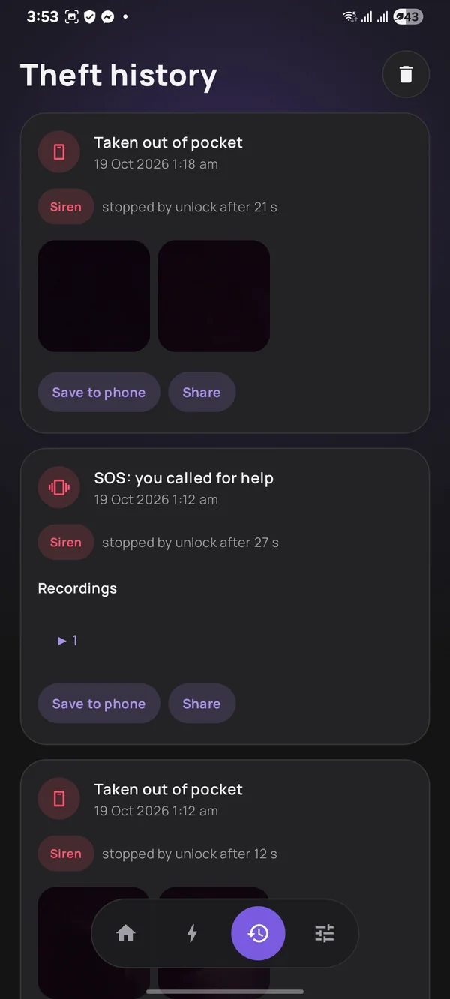
Task: Tap the trash icon to clear history
Action: tap(406, 74)
